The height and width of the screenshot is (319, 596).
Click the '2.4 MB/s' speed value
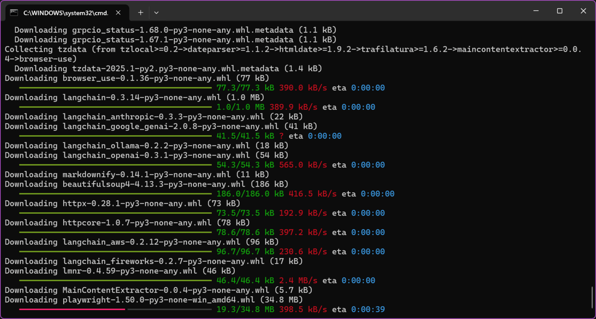pos(298,281)
